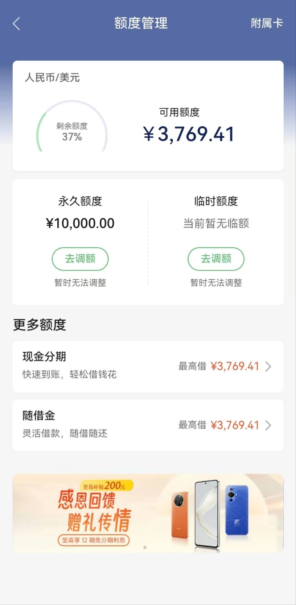The width and height of the screenshot is (296, 605).
Task: Tap the silver phone image in banner
Action: pos(207,514)
